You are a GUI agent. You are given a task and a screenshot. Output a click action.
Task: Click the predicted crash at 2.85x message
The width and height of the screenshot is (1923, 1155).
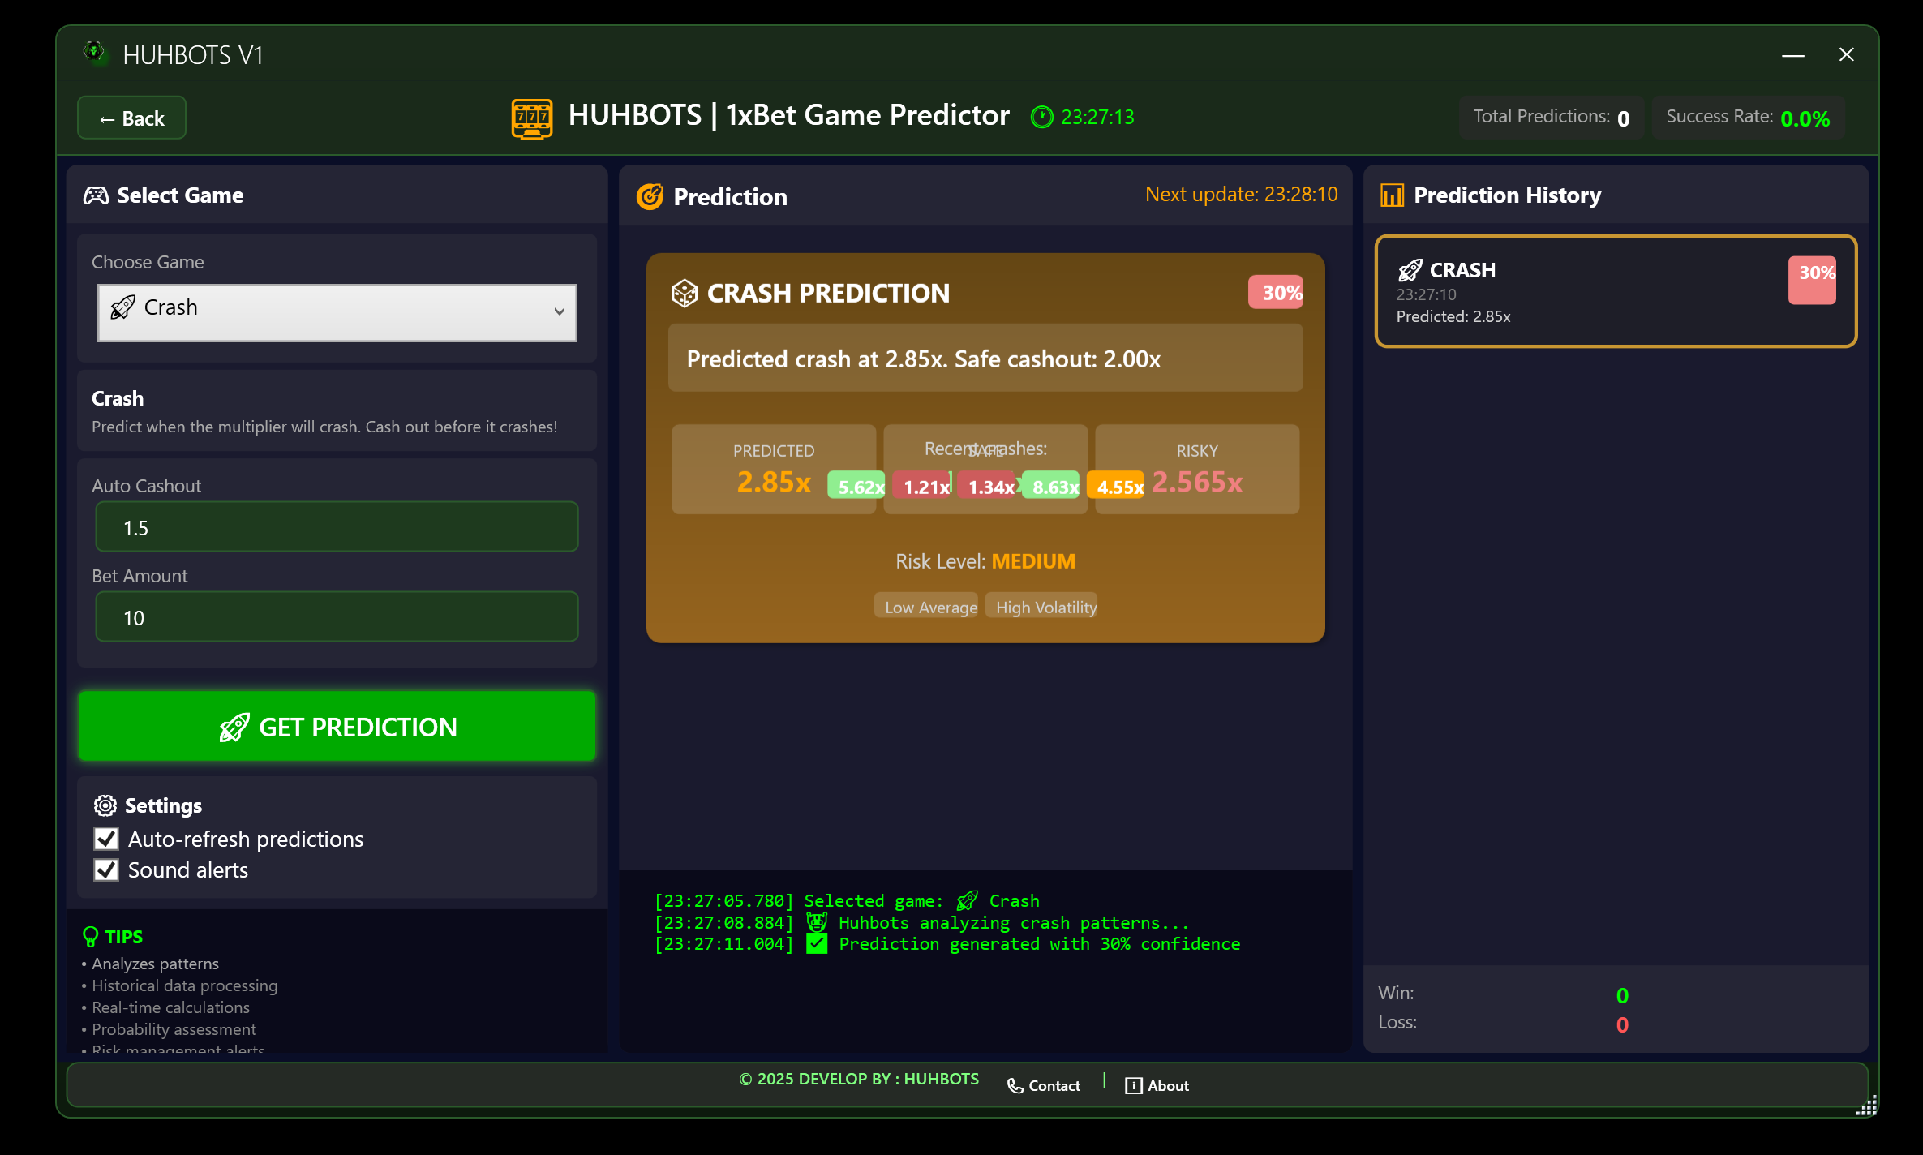point(985,359)
